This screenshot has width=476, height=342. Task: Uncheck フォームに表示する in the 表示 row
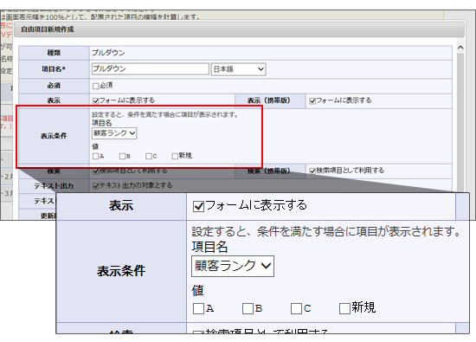tap(96, 100)
